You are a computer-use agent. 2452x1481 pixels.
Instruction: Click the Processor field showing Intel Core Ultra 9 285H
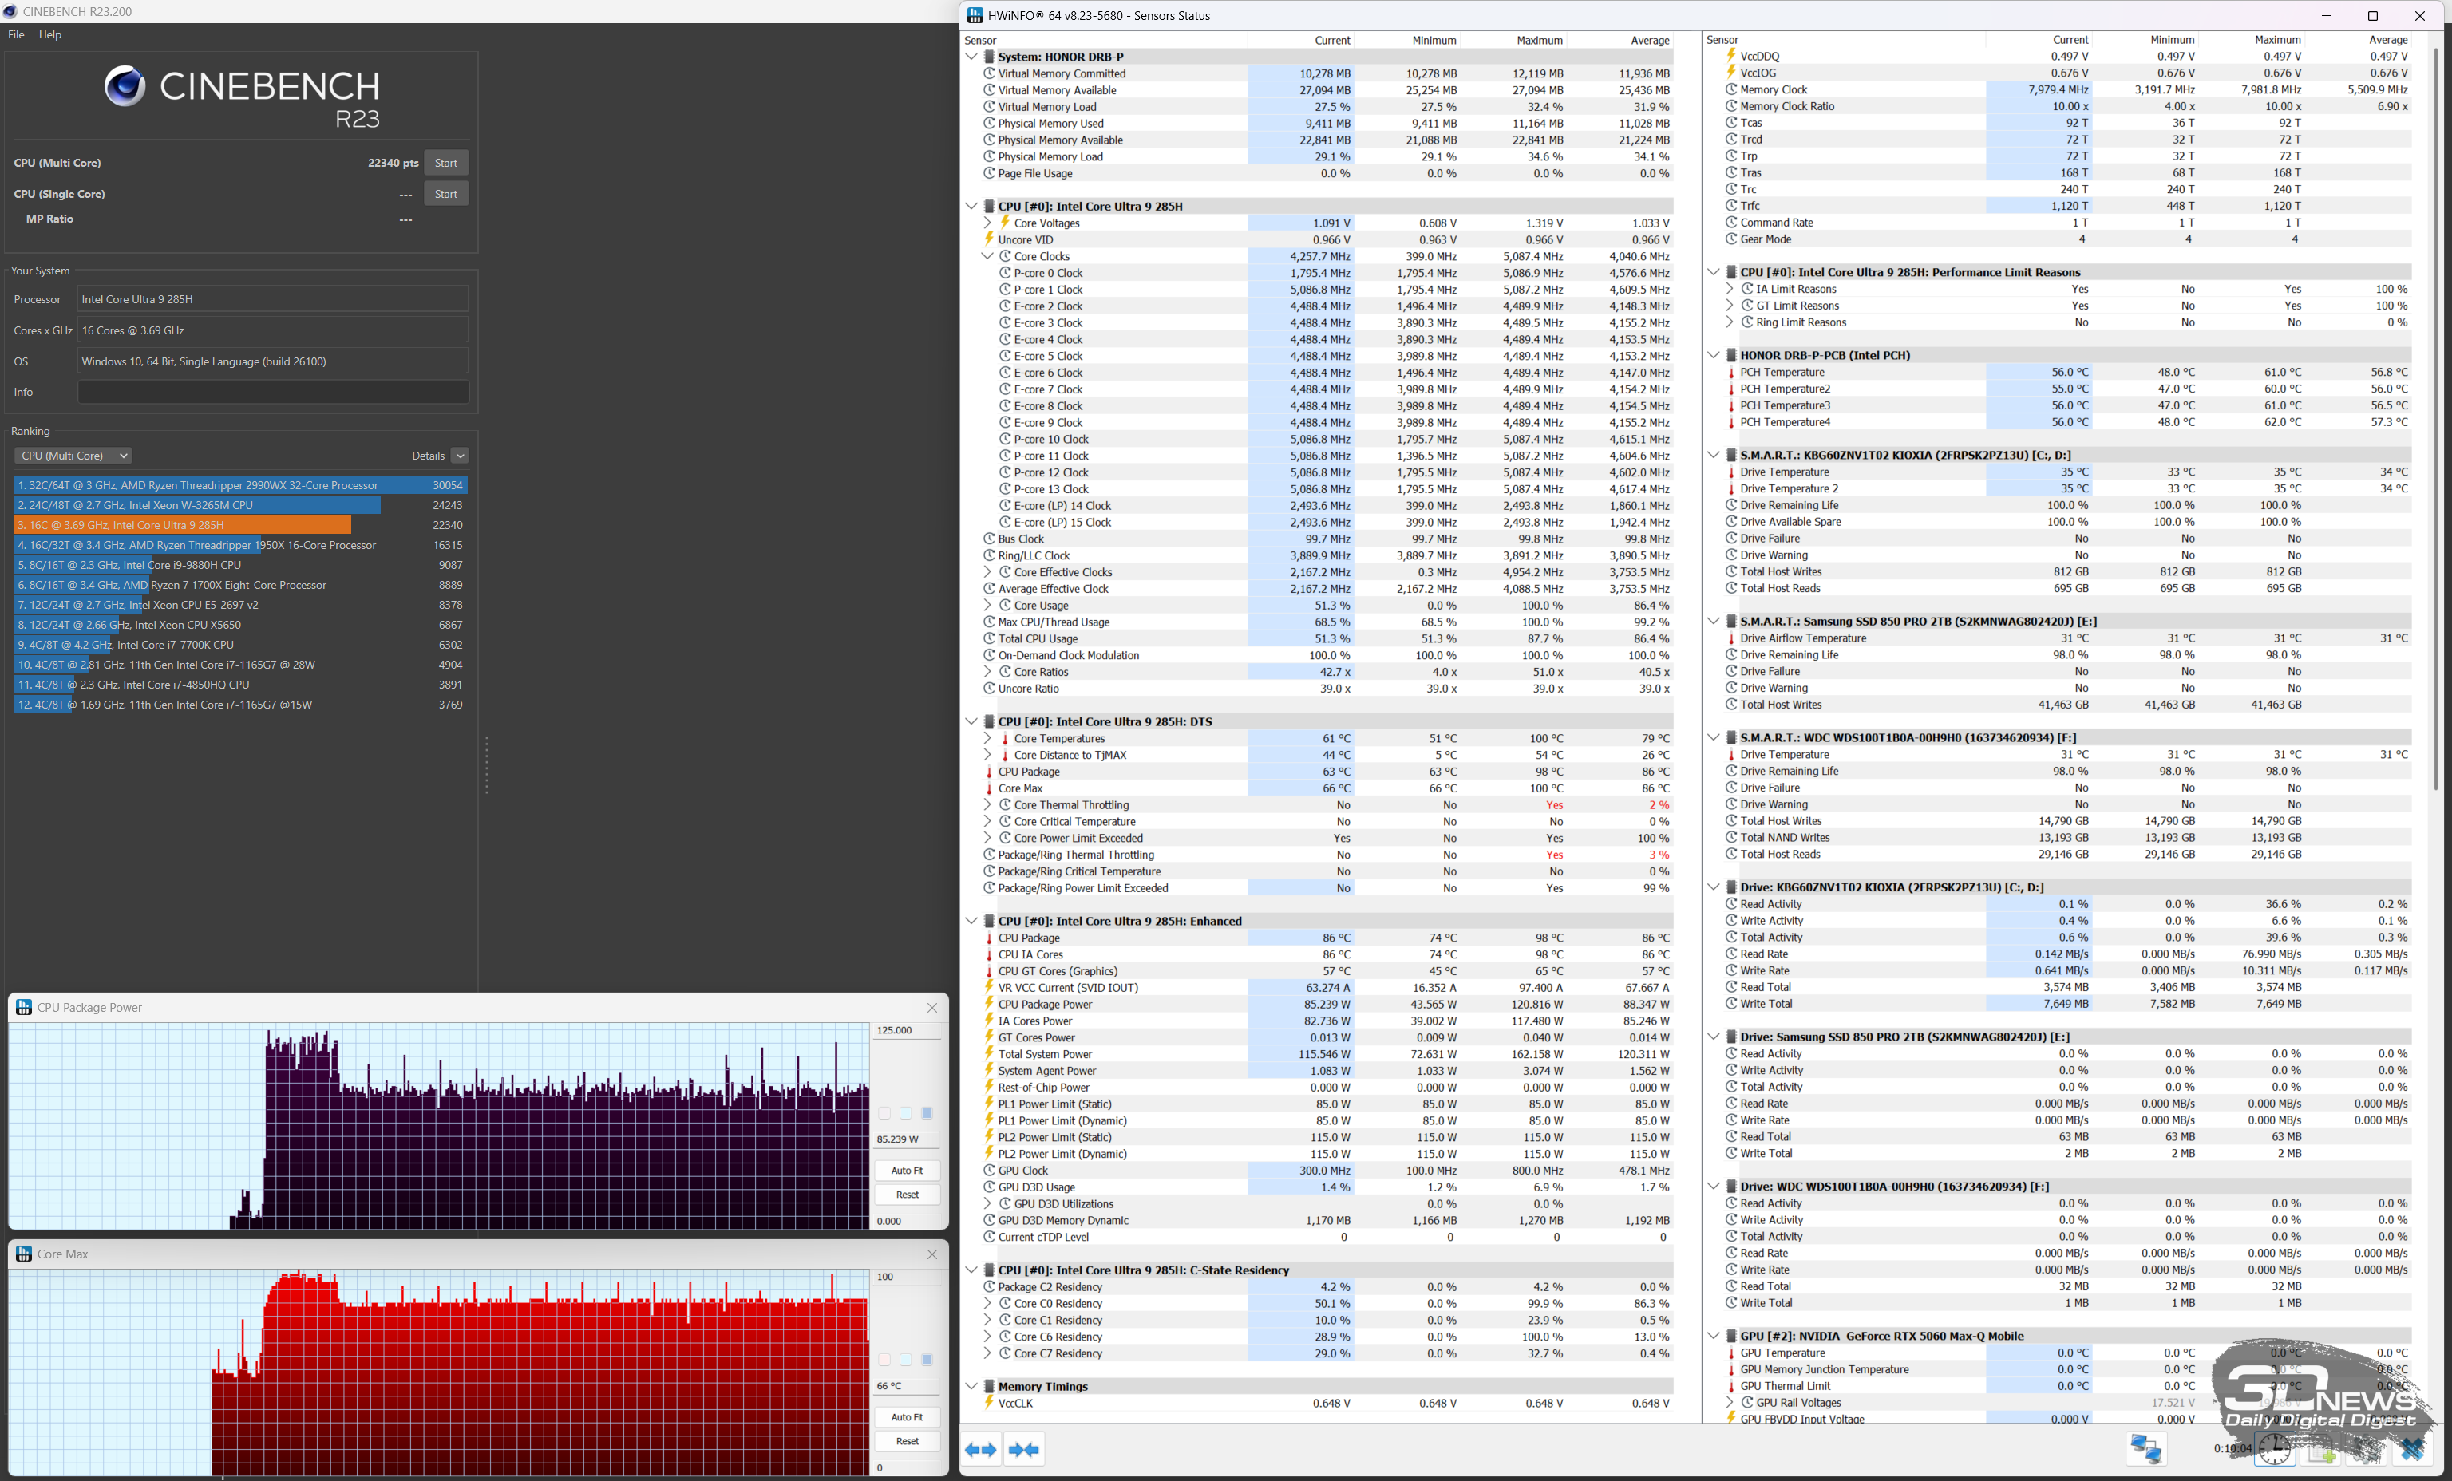point(274,299)
